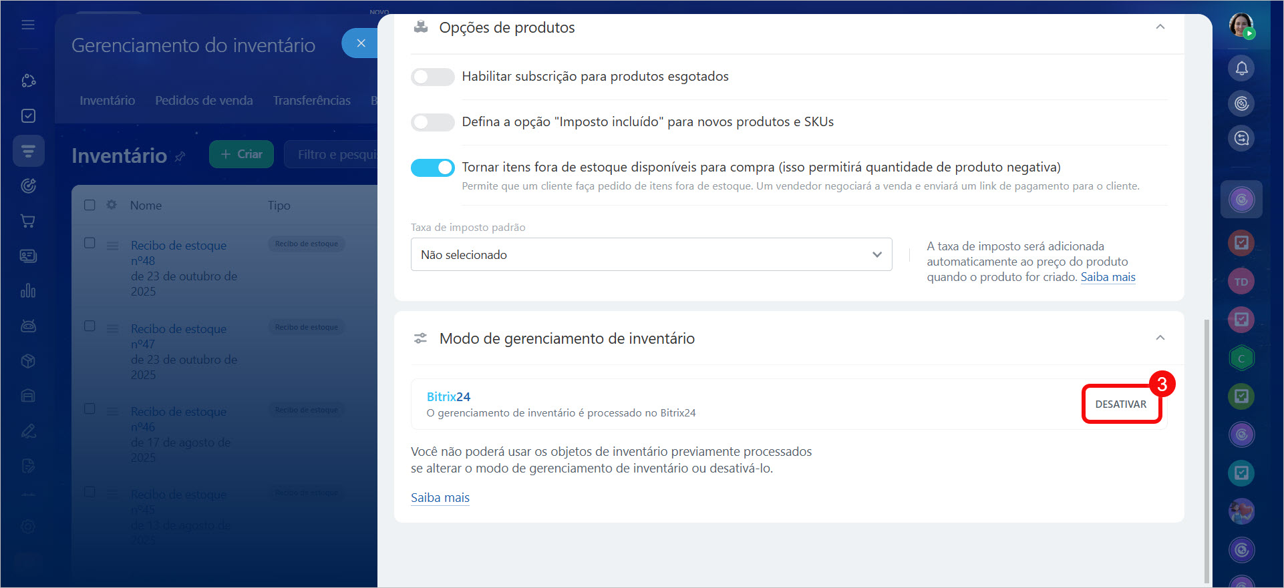Enable subscription for out-of-stock products toggle

(x=432, y=77)
